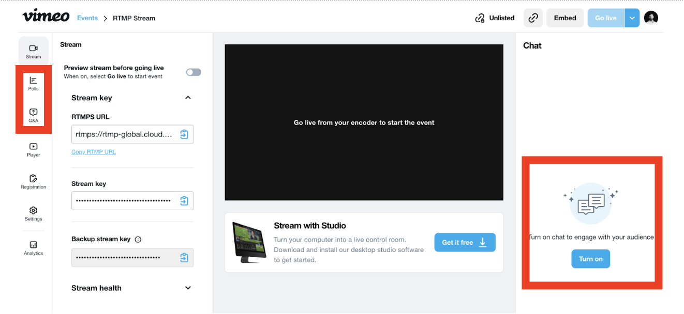Open the Analytics sidebar icon
This screenshot has height=314, width=684.
click(33, 247)
